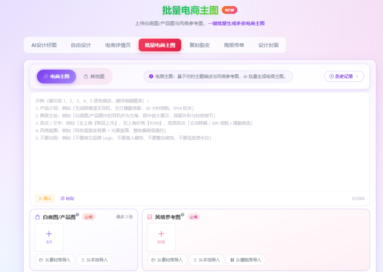
Task: Click 从本地导入 under 风格参考图
Action: click(x=206, y=260)
